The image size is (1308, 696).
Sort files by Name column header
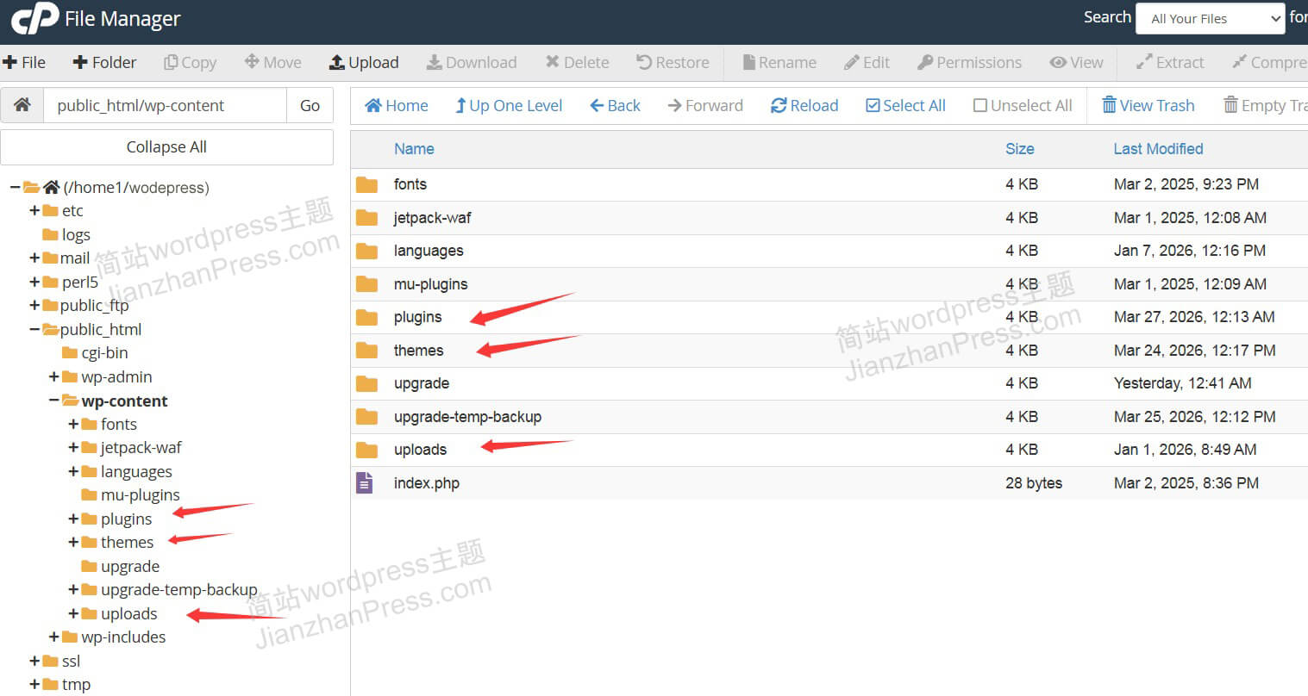pos(414,149)
